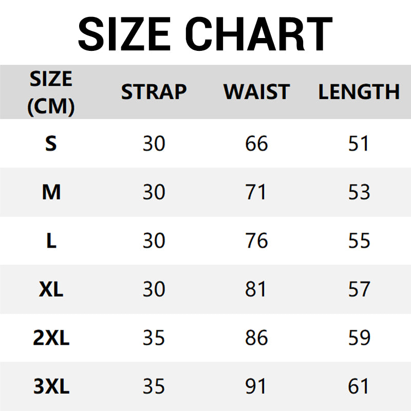Viewport: 411px width, 411px height.
Task: Click length value 51 for size S
Action: click(x=358, y=143)
